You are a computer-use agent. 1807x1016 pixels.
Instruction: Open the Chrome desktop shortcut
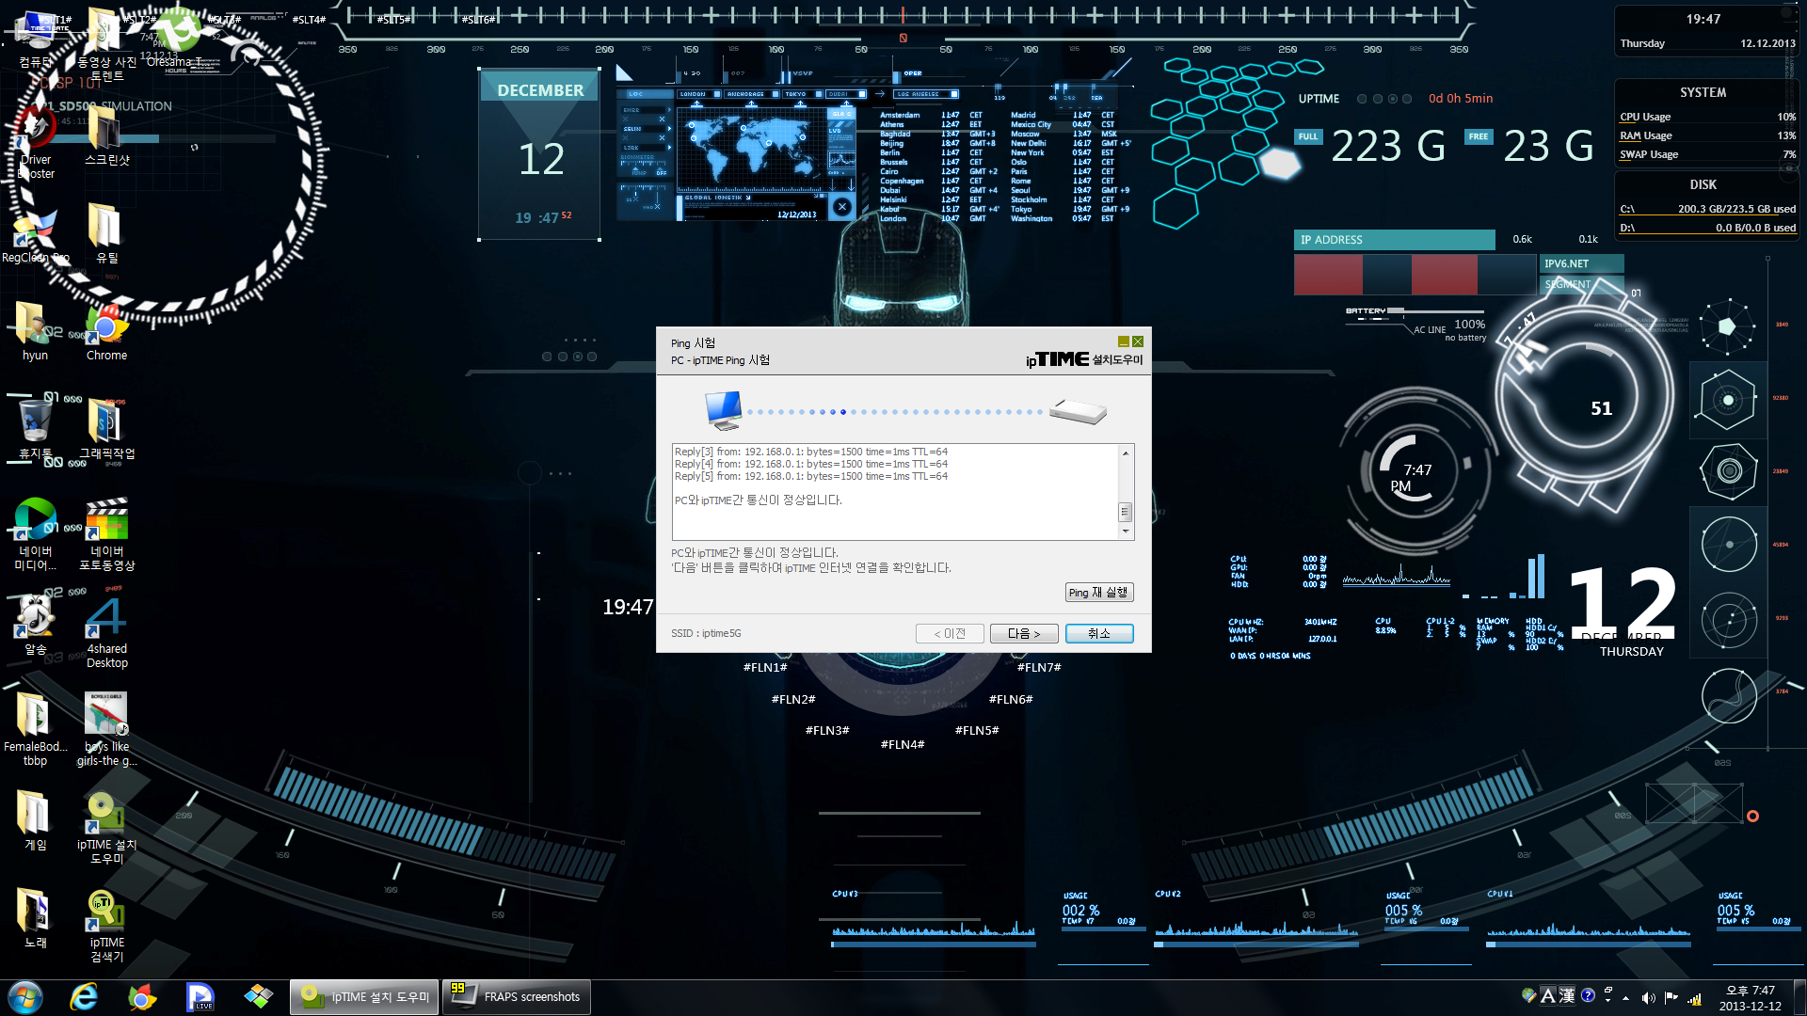[106, 334]
